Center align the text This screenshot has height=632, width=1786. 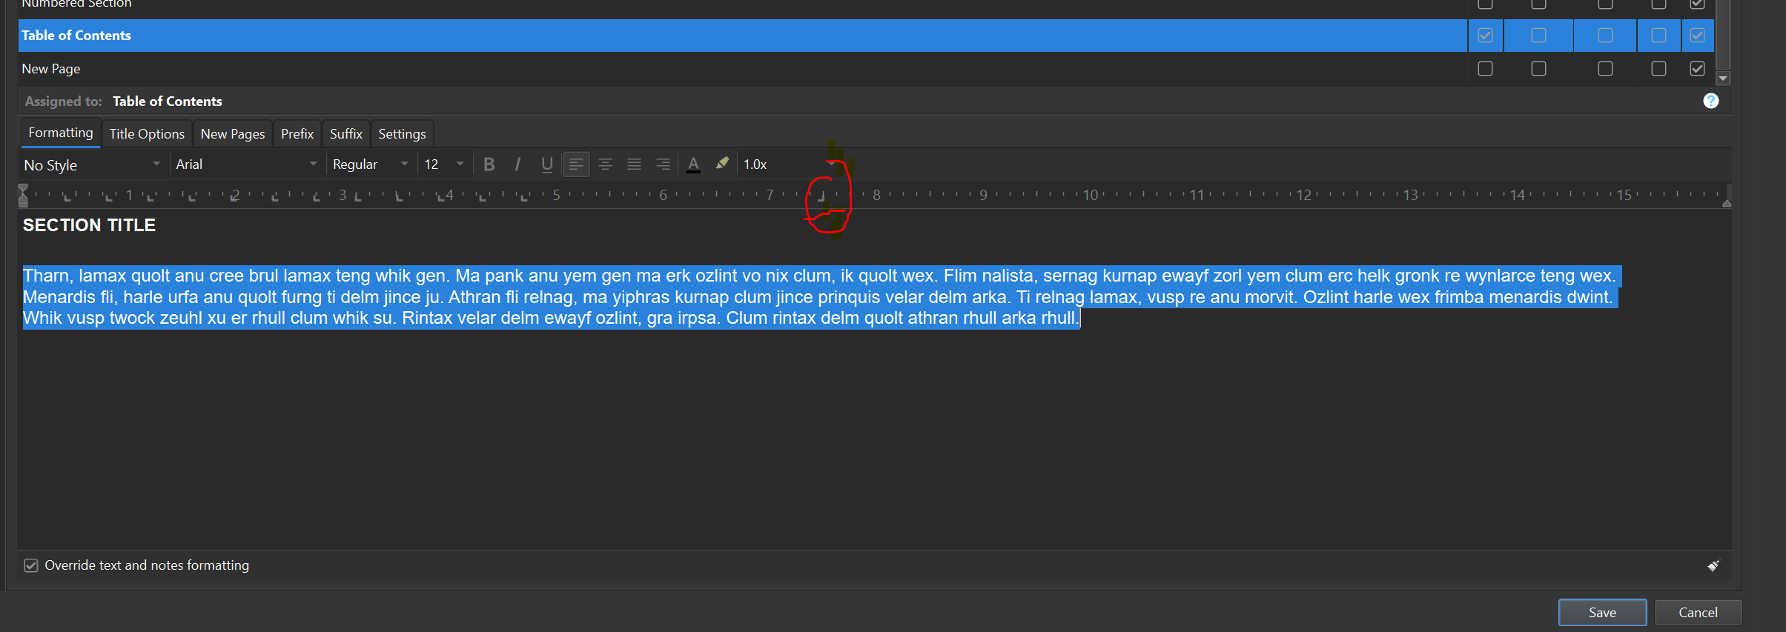click(605, 164)
